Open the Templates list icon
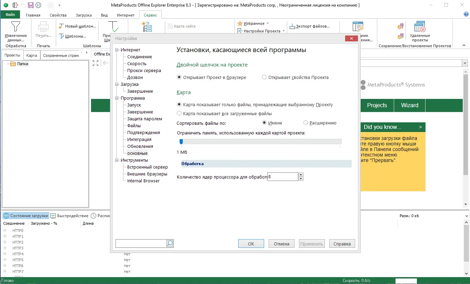Viewport: 470px width, 284px height. coord(61,36)
